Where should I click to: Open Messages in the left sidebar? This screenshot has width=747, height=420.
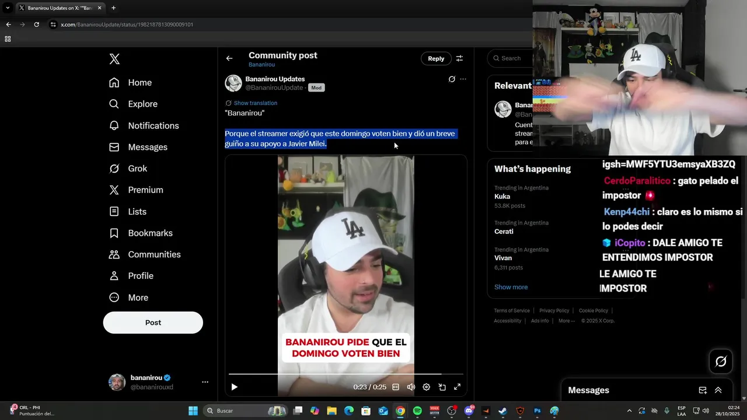coord(138,147)
